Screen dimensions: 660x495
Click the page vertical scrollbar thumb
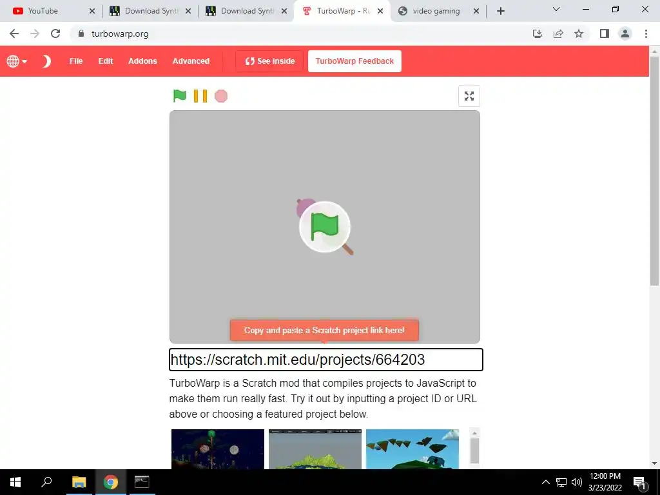[654, 170]
